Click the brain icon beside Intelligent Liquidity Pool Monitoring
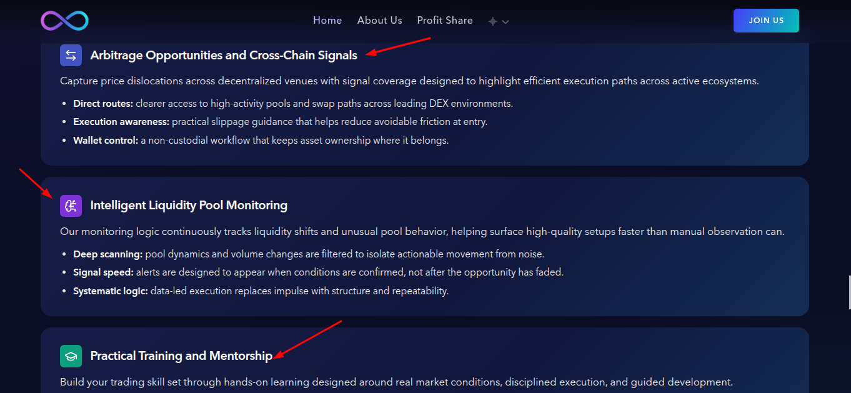The width and height of the screenshot is (851, 393). tap(71, 206)
